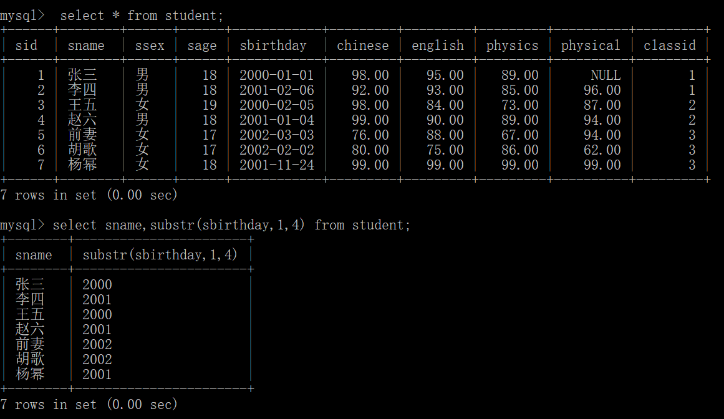724x419 pixels.
Task: Select the chinese score "92.00"
Action: coord(370,90)
